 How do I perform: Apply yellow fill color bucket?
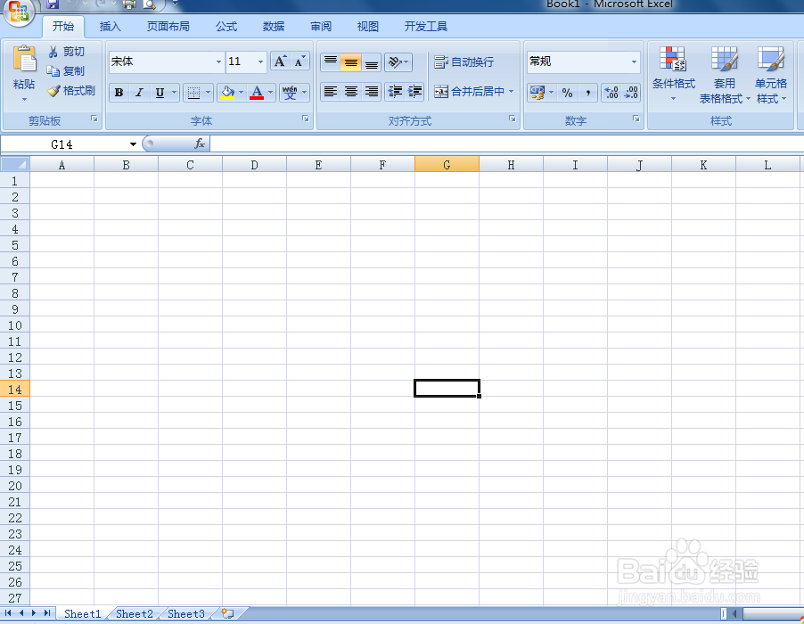coord(227,93)
